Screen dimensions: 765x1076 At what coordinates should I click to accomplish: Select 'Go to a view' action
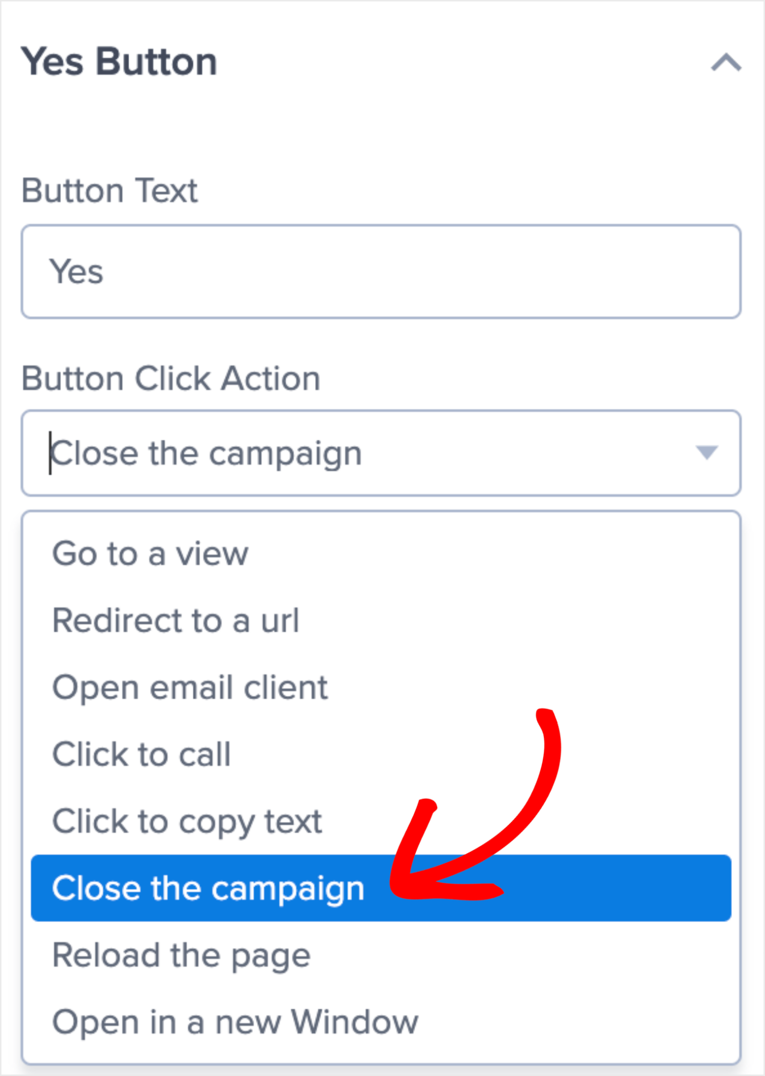(150, 553)
